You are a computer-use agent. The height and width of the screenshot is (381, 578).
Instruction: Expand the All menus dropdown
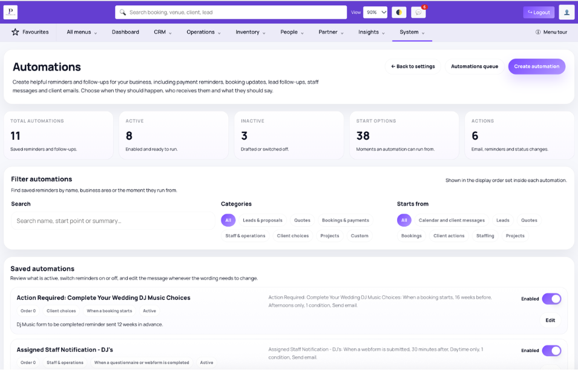tap(82, 32)
